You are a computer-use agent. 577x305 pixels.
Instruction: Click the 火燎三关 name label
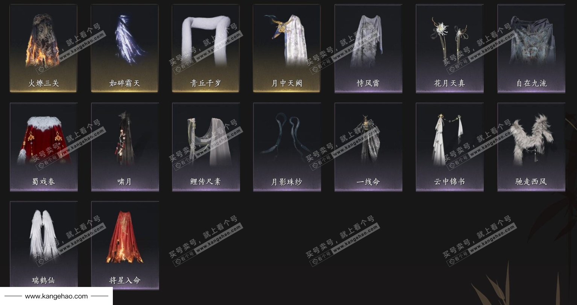(x=44, y=83)
